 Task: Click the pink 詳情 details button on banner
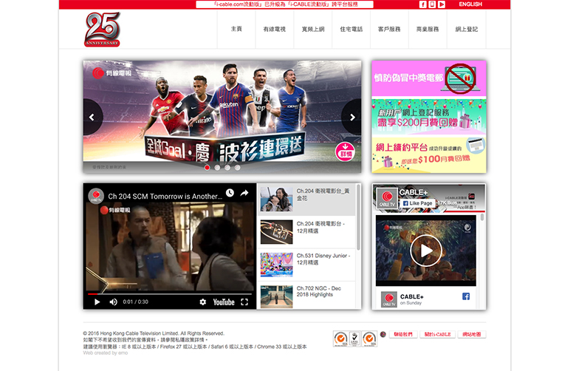[x=345, y=152]
